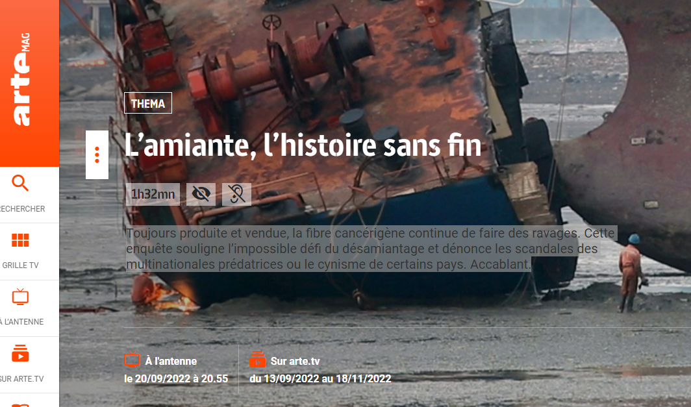The image size is (691, 407).
Task: Open the three-dot options menu
Action: point(97,154)
